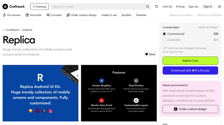This screenshot has height=125, width=224.
Task: Open the Freebies menu item
Action: click(141, 15)
